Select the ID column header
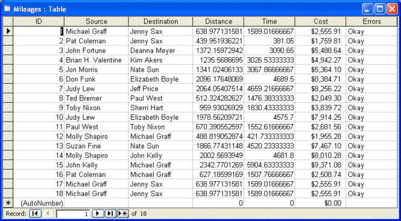Screen dimensions: 401x221 (39, 22)
